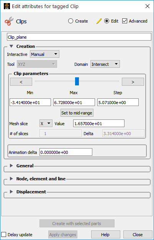The height and width of the screenshot is (240, 154).
Task: Open the Domain Intersect dropdown
Action: [x=105, y=64]
